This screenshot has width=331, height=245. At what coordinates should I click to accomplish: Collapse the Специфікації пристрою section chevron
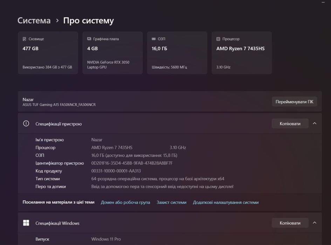click(315, 124)
